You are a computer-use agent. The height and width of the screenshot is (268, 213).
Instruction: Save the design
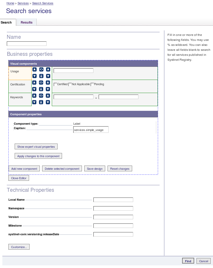pos(94,168)
